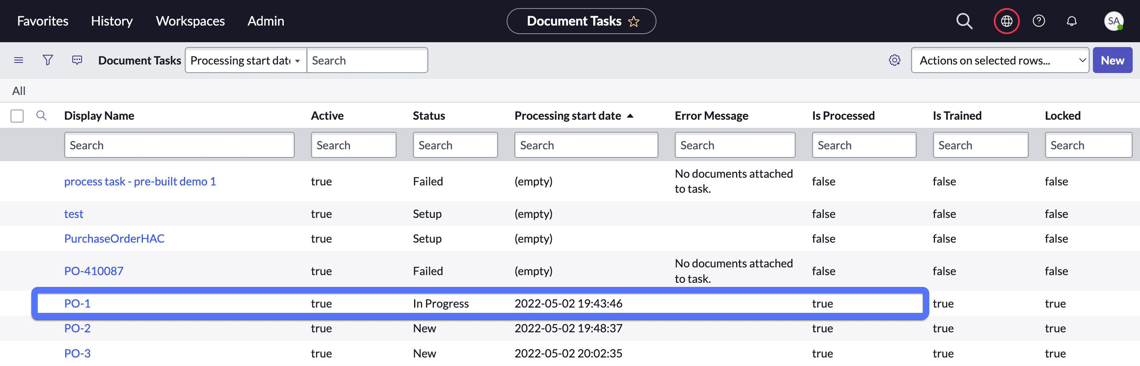The image size is (1140, 366).
Task: Click the 2022-05-02 19:43:46 date cell
Action: pyautogui.click(x=568, y=303)
